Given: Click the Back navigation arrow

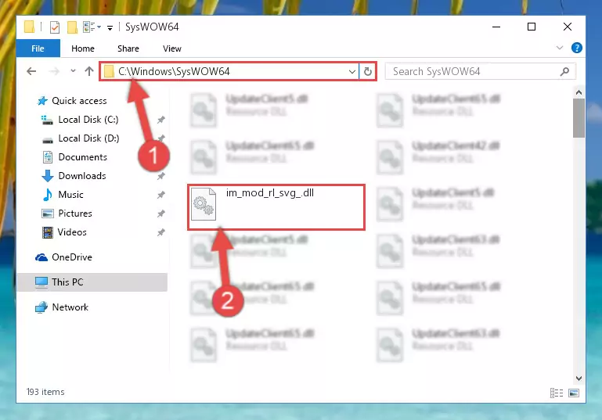Looking at the screenshot, I should (x=31, y=71).
